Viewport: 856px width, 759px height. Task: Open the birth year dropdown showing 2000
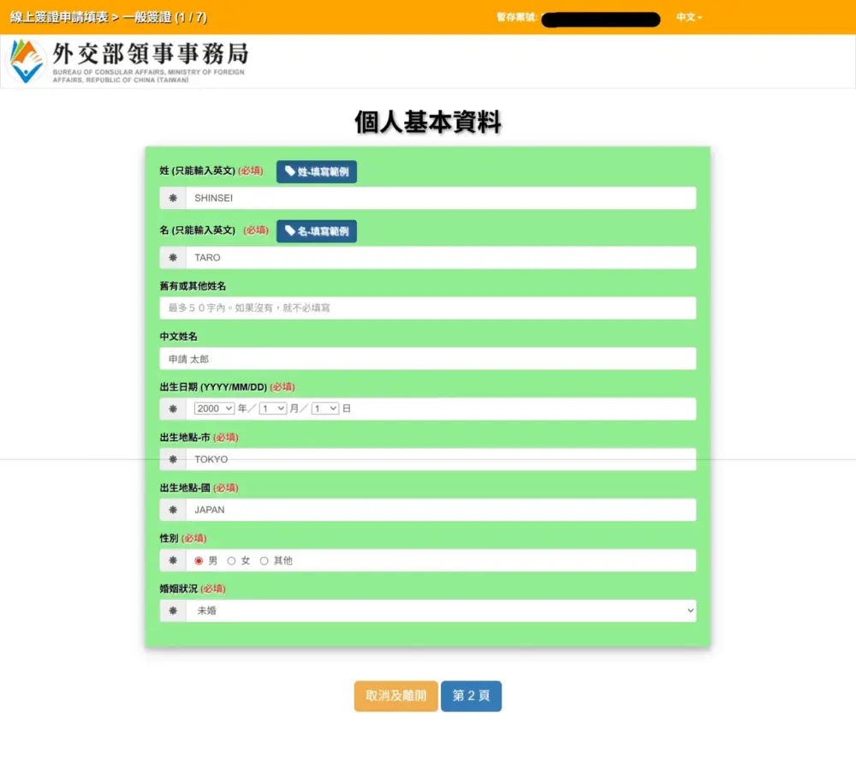[x=214, y=409]
